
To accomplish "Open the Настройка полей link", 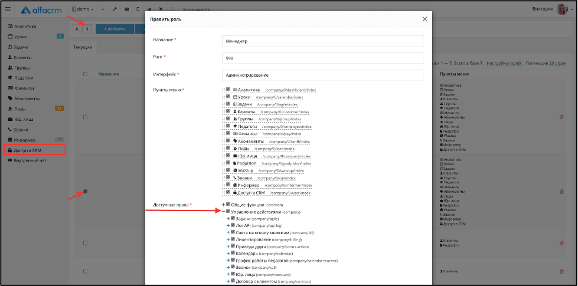I will 504,63.
